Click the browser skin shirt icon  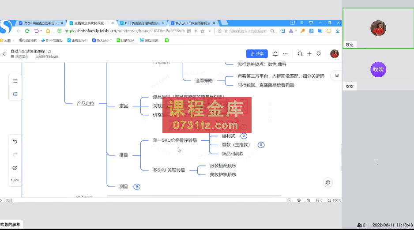[x=311, y=23]
